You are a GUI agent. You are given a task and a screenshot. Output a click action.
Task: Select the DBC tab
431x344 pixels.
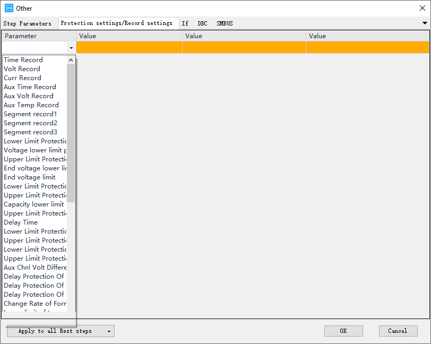click(203, 23)
